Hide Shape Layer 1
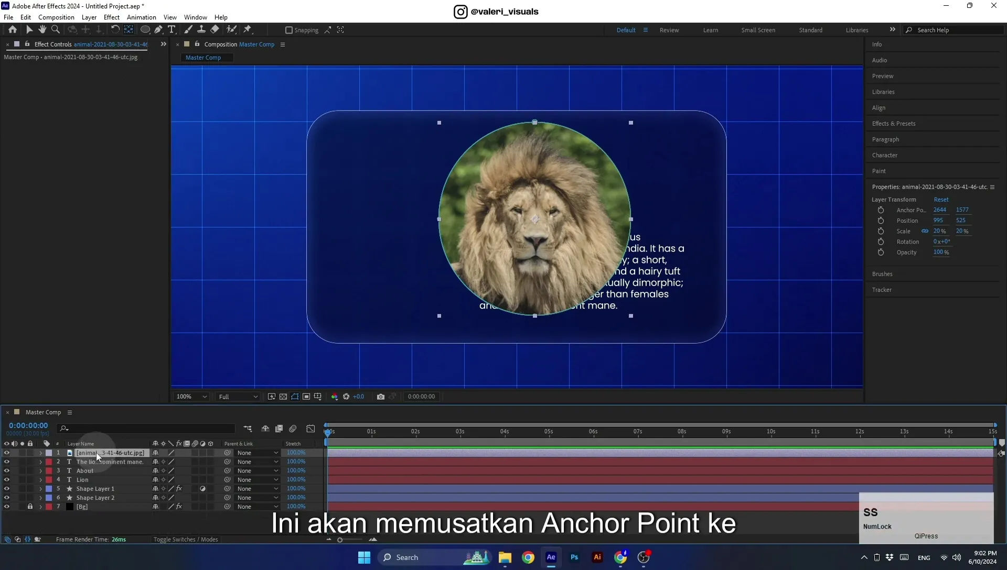The height and width of the screenshot is (570, 1007). click(6, 488)
